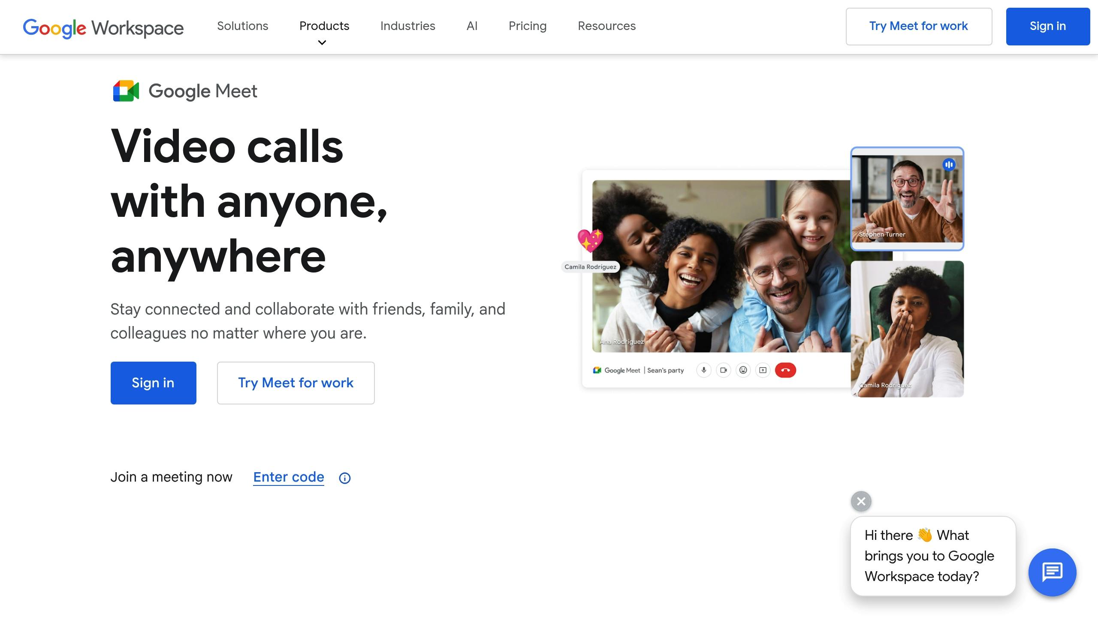Open the blue chat bubble icon
Viewport: 1098px width, 617px height.
pos(1052,572)
